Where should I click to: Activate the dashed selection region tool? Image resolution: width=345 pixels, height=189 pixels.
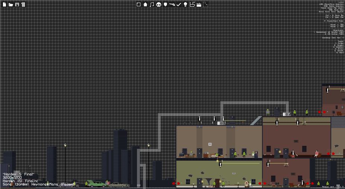205,4
